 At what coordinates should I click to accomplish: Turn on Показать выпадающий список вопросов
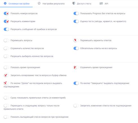pyautogui.click(x=6, y=117)
